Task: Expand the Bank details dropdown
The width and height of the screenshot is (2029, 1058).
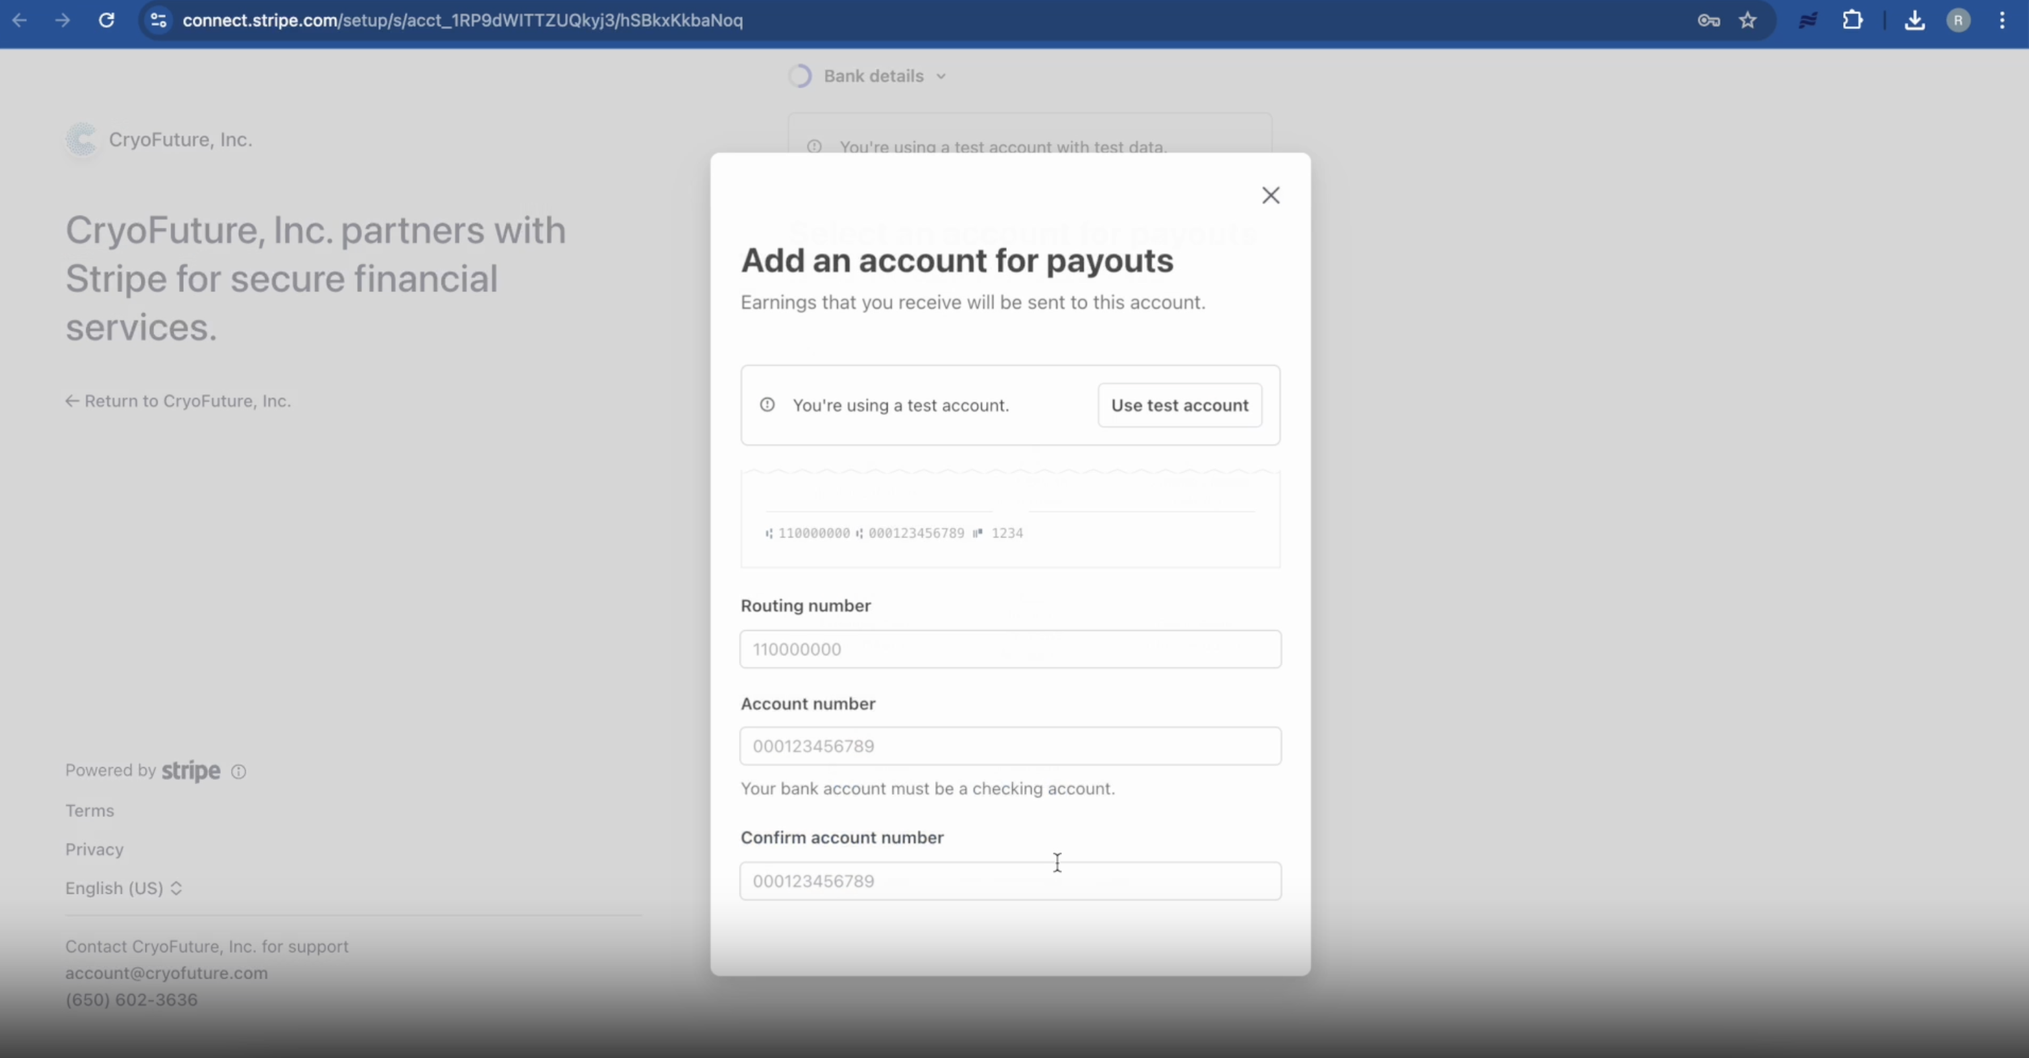Action: click(x=941, y=75)
